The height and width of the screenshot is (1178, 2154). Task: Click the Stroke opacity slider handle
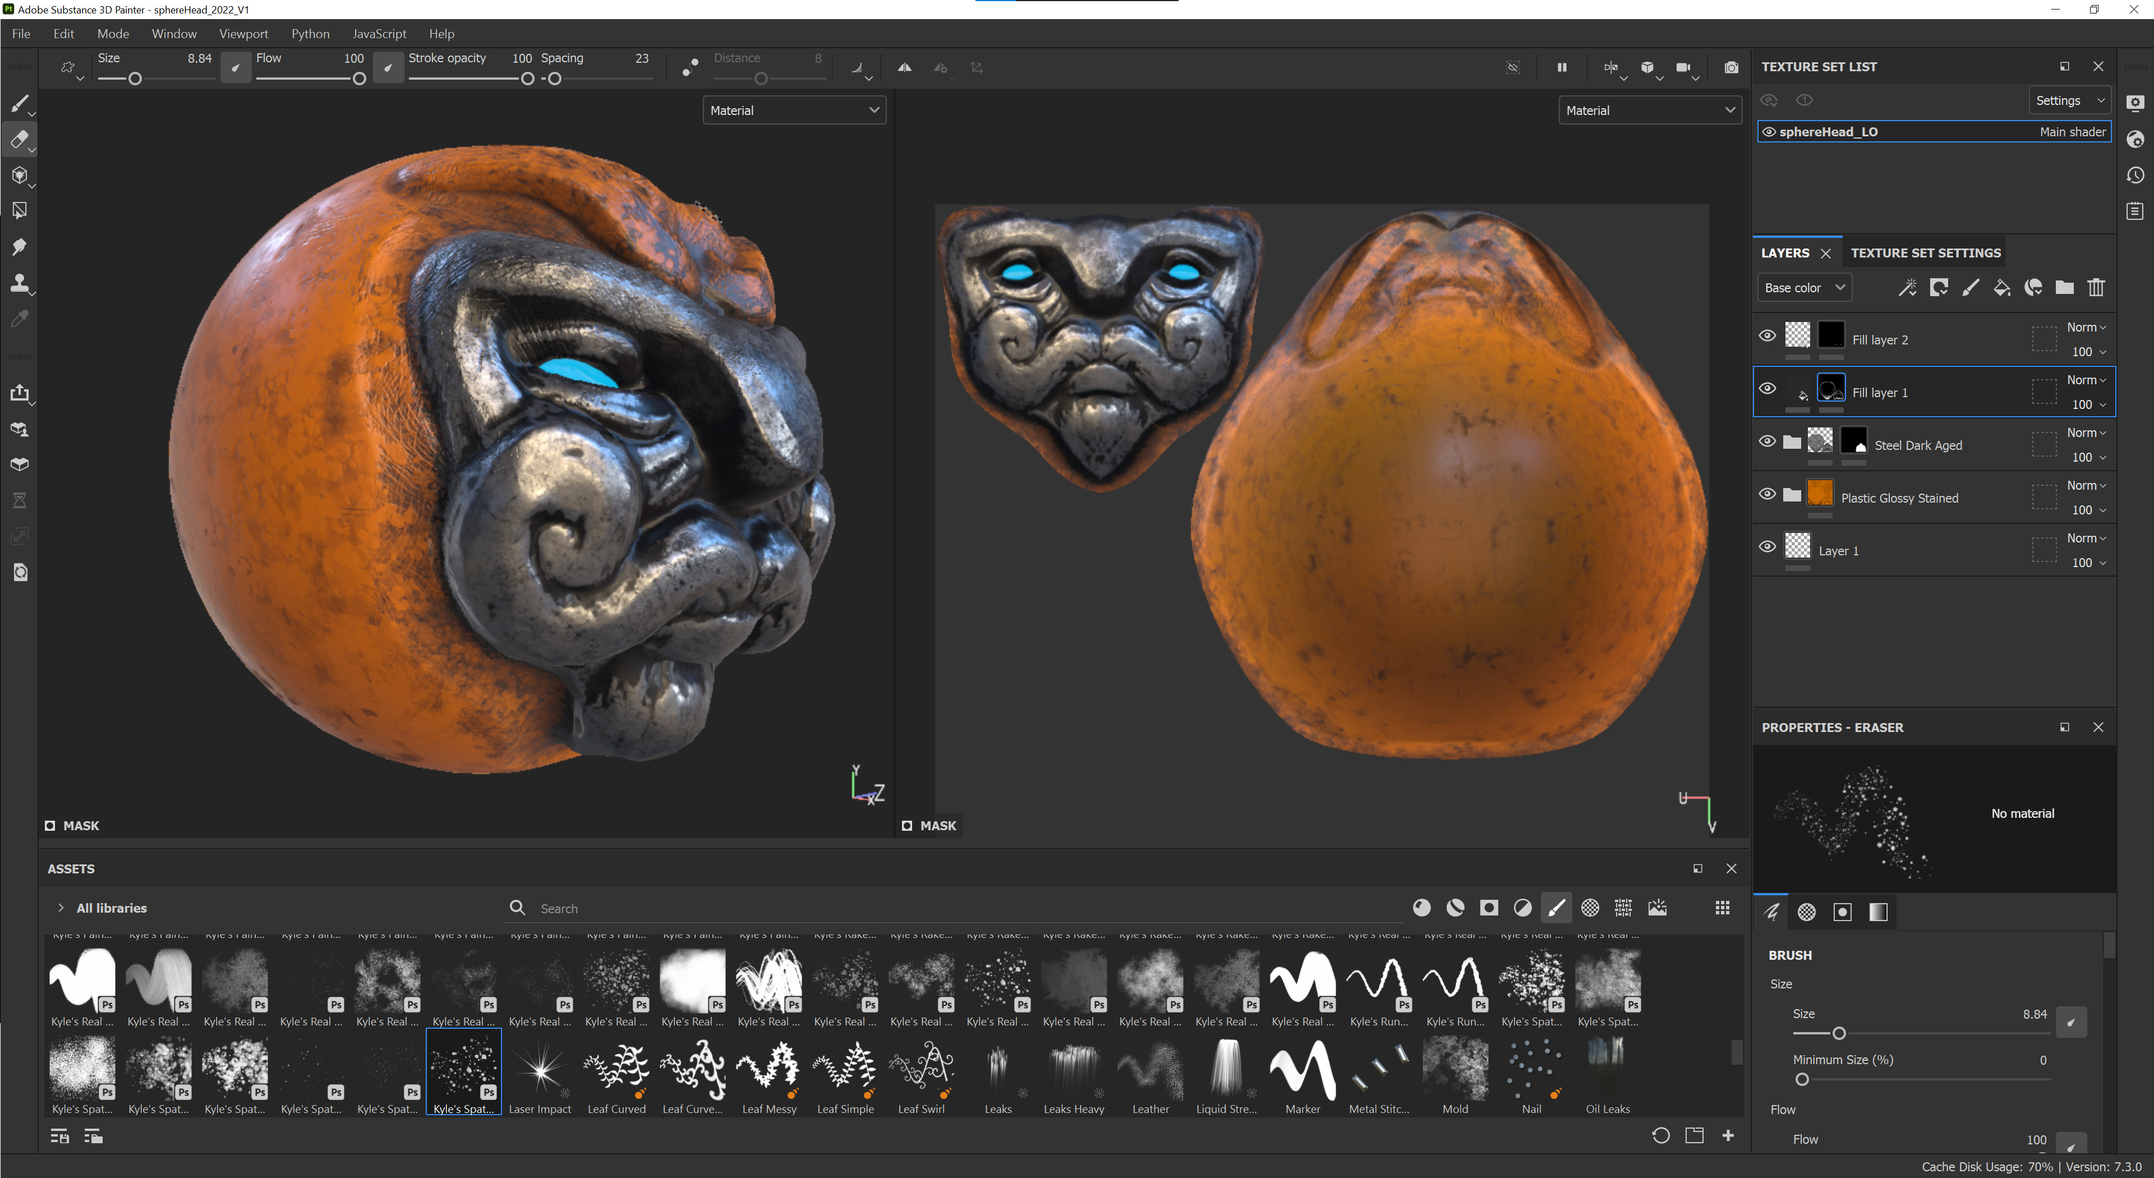coord(528,79)
